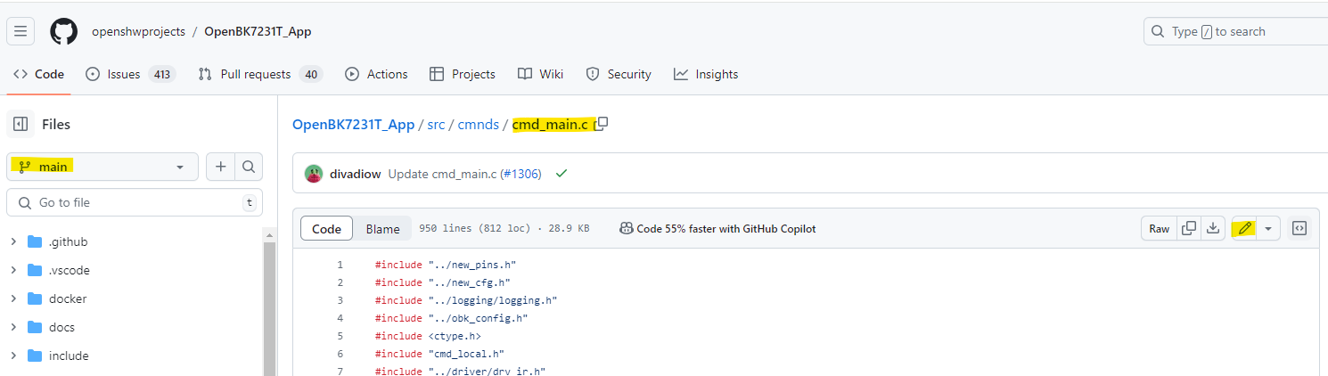Copy the cmd_main.c file path
Viewport: 1328px width, 376px height.
pyautogui.click(x=602, y=124)
